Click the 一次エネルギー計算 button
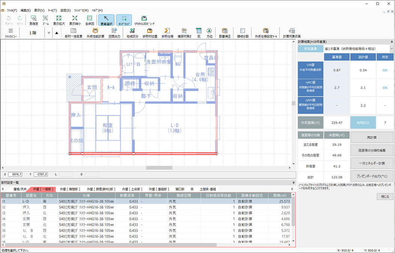The image size is (395, 253). pos(372,163)
